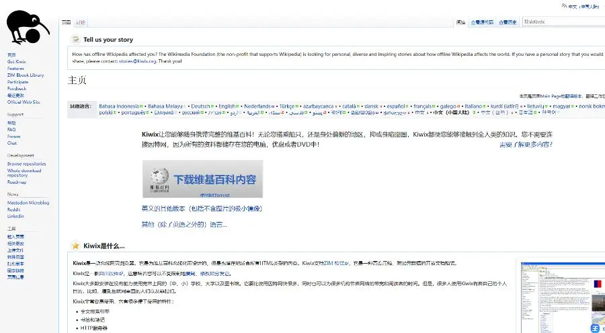Open Participate in the sidebar
The width and height of the screenshot is (605, 333).
point(17,82)
